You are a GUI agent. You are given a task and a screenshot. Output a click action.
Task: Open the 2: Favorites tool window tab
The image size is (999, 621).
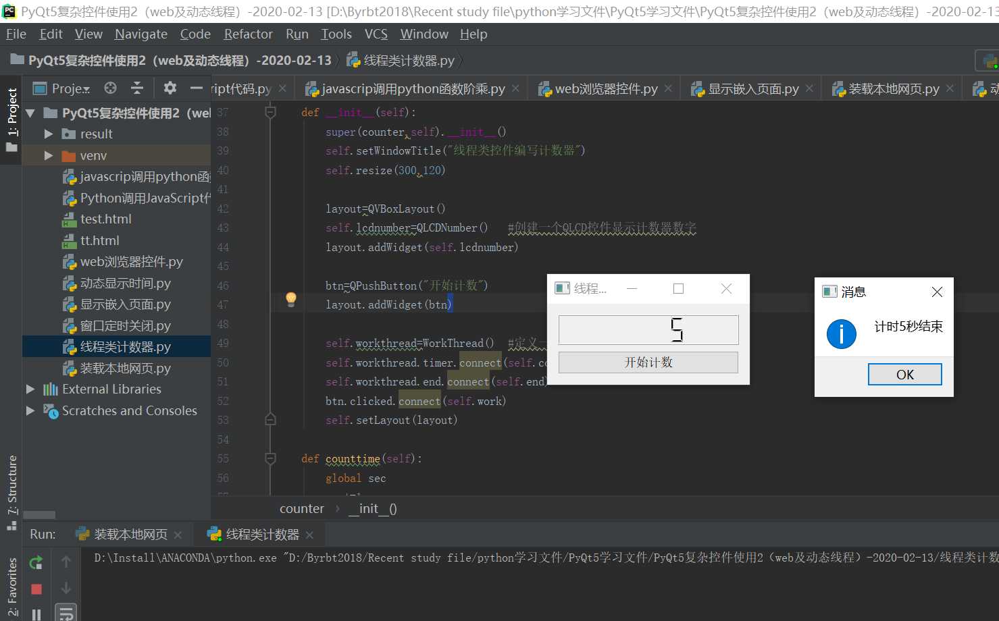[x=11, y=587]
